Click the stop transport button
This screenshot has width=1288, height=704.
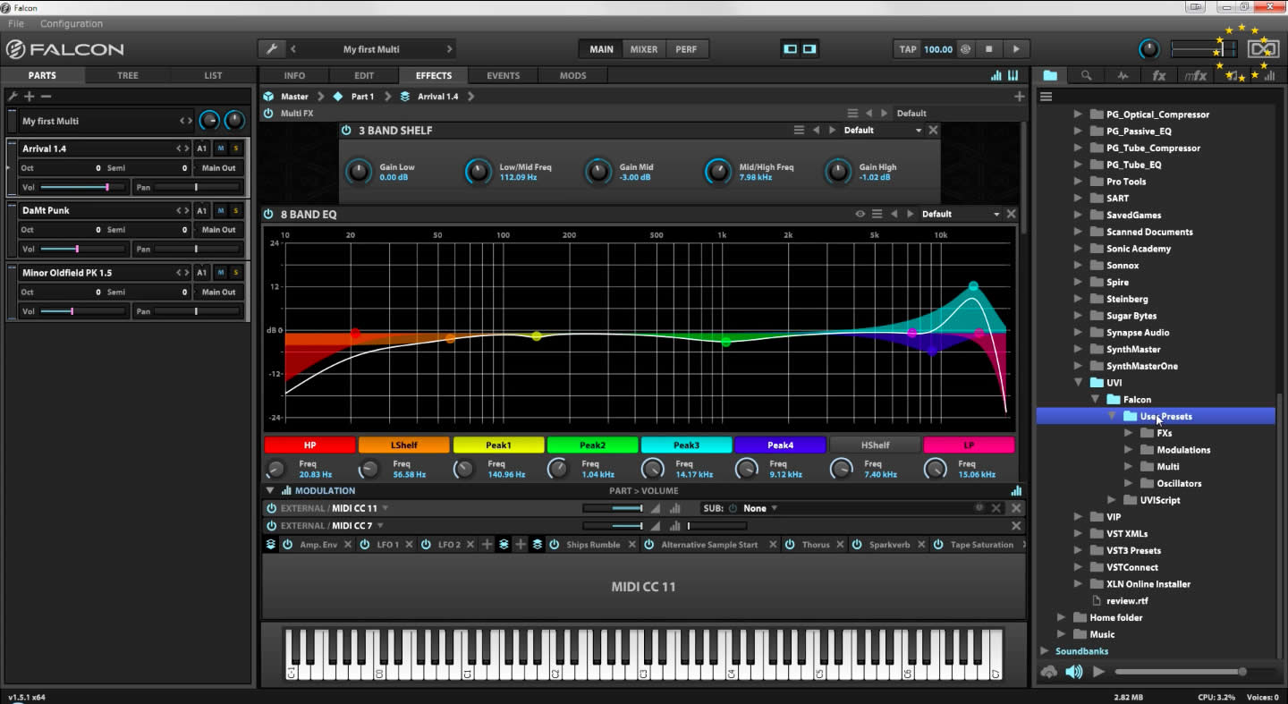[x=988, y=49]
